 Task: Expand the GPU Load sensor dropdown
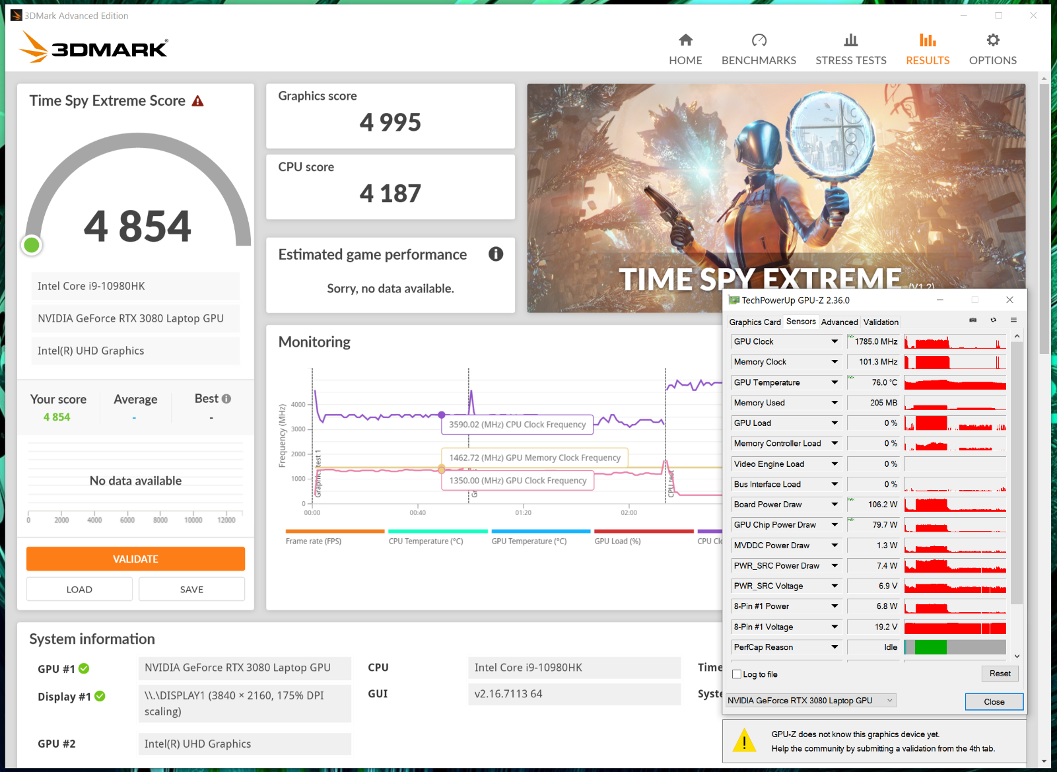(x=835, y=423)
